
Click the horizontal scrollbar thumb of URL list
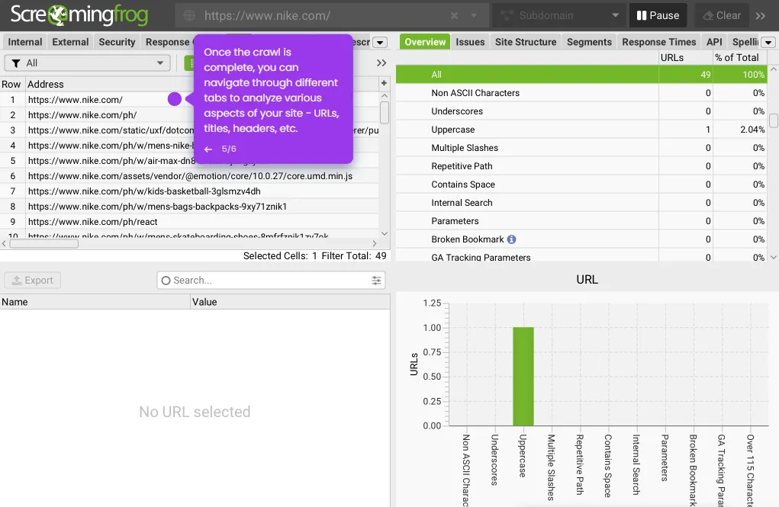coord(43,243)
